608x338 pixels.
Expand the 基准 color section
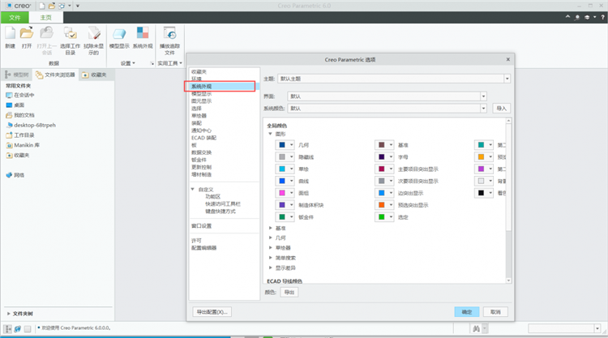(x=270, y=228)
